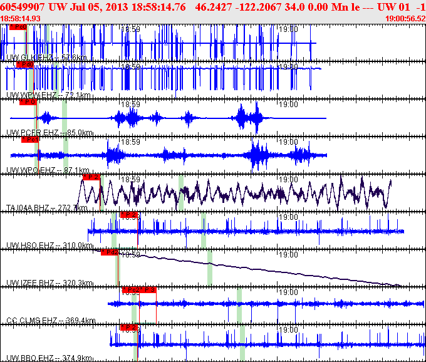Click the 19:00 time label on WPW trace
The width and height of the screenshot is (426, 362).
(x=289, y=67)
